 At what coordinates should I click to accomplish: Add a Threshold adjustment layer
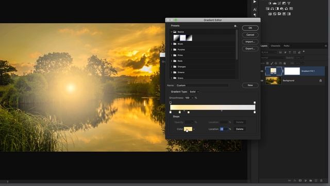click(279, 14)
